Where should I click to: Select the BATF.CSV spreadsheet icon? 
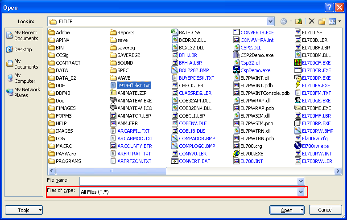tap(174, 32)
